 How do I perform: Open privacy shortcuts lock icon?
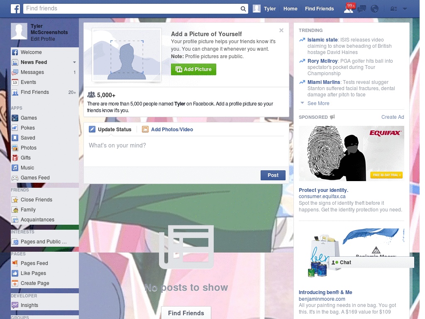pos(393,9)
